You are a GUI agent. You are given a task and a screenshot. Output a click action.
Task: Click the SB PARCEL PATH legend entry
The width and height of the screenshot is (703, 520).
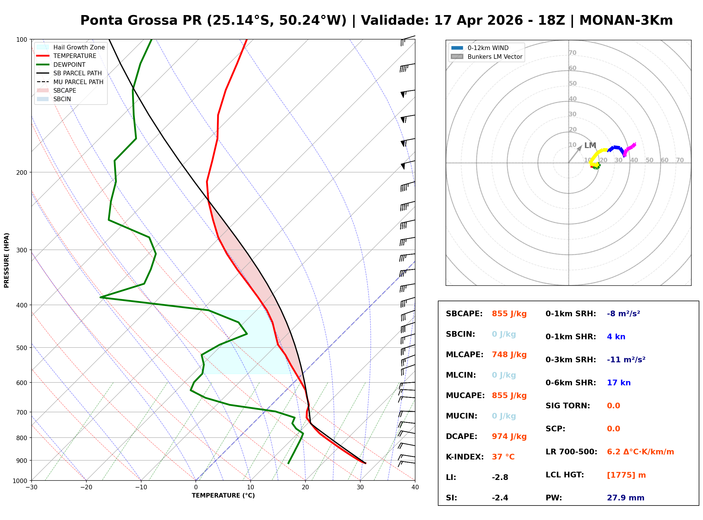43,73
